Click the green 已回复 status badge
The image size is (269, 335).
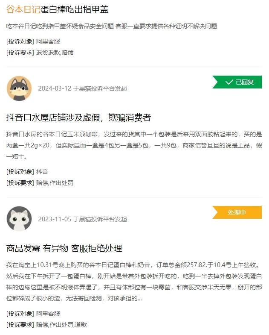pos(237,82)
